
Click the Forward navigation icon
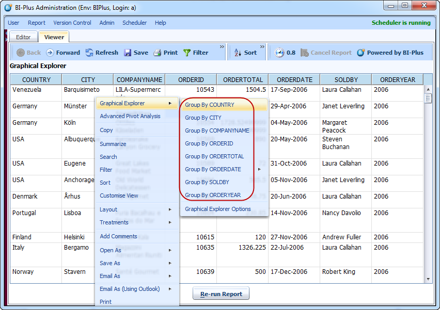(50, 53)
